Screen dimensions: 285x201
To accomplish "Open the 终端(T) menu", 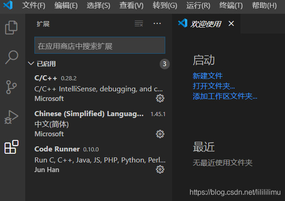I will pyautogui.click(x=231, y=6).
